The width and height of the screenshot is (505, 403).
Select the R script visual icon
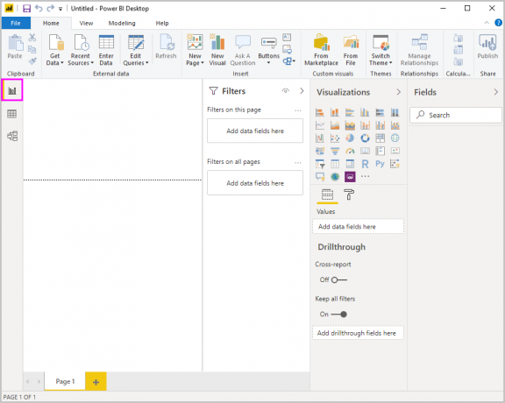coord(365,164)
